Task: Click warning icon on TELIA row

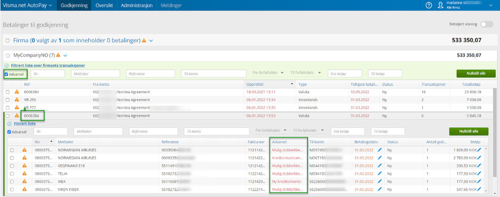Action: (24, 174)
